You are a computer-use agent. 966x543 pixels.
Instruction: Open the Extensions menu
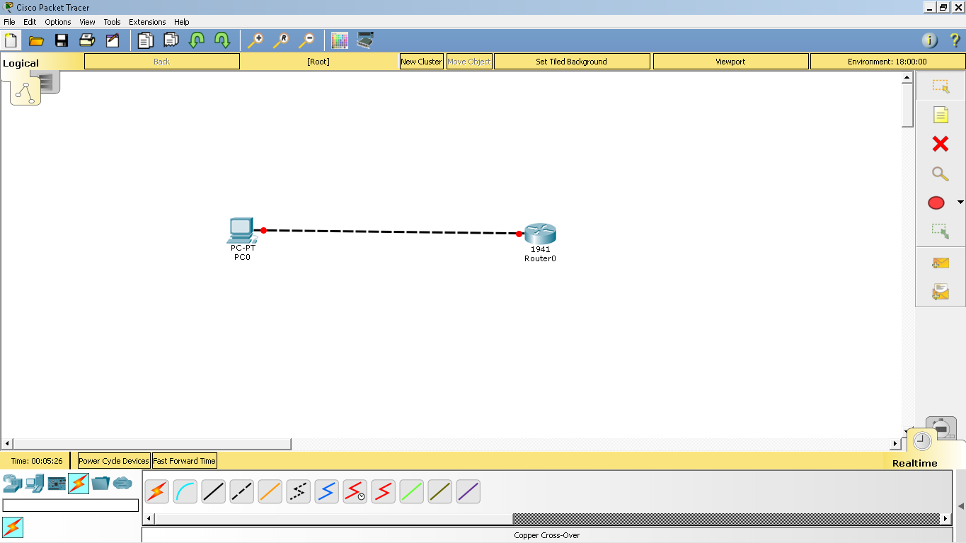coord(147,22)
